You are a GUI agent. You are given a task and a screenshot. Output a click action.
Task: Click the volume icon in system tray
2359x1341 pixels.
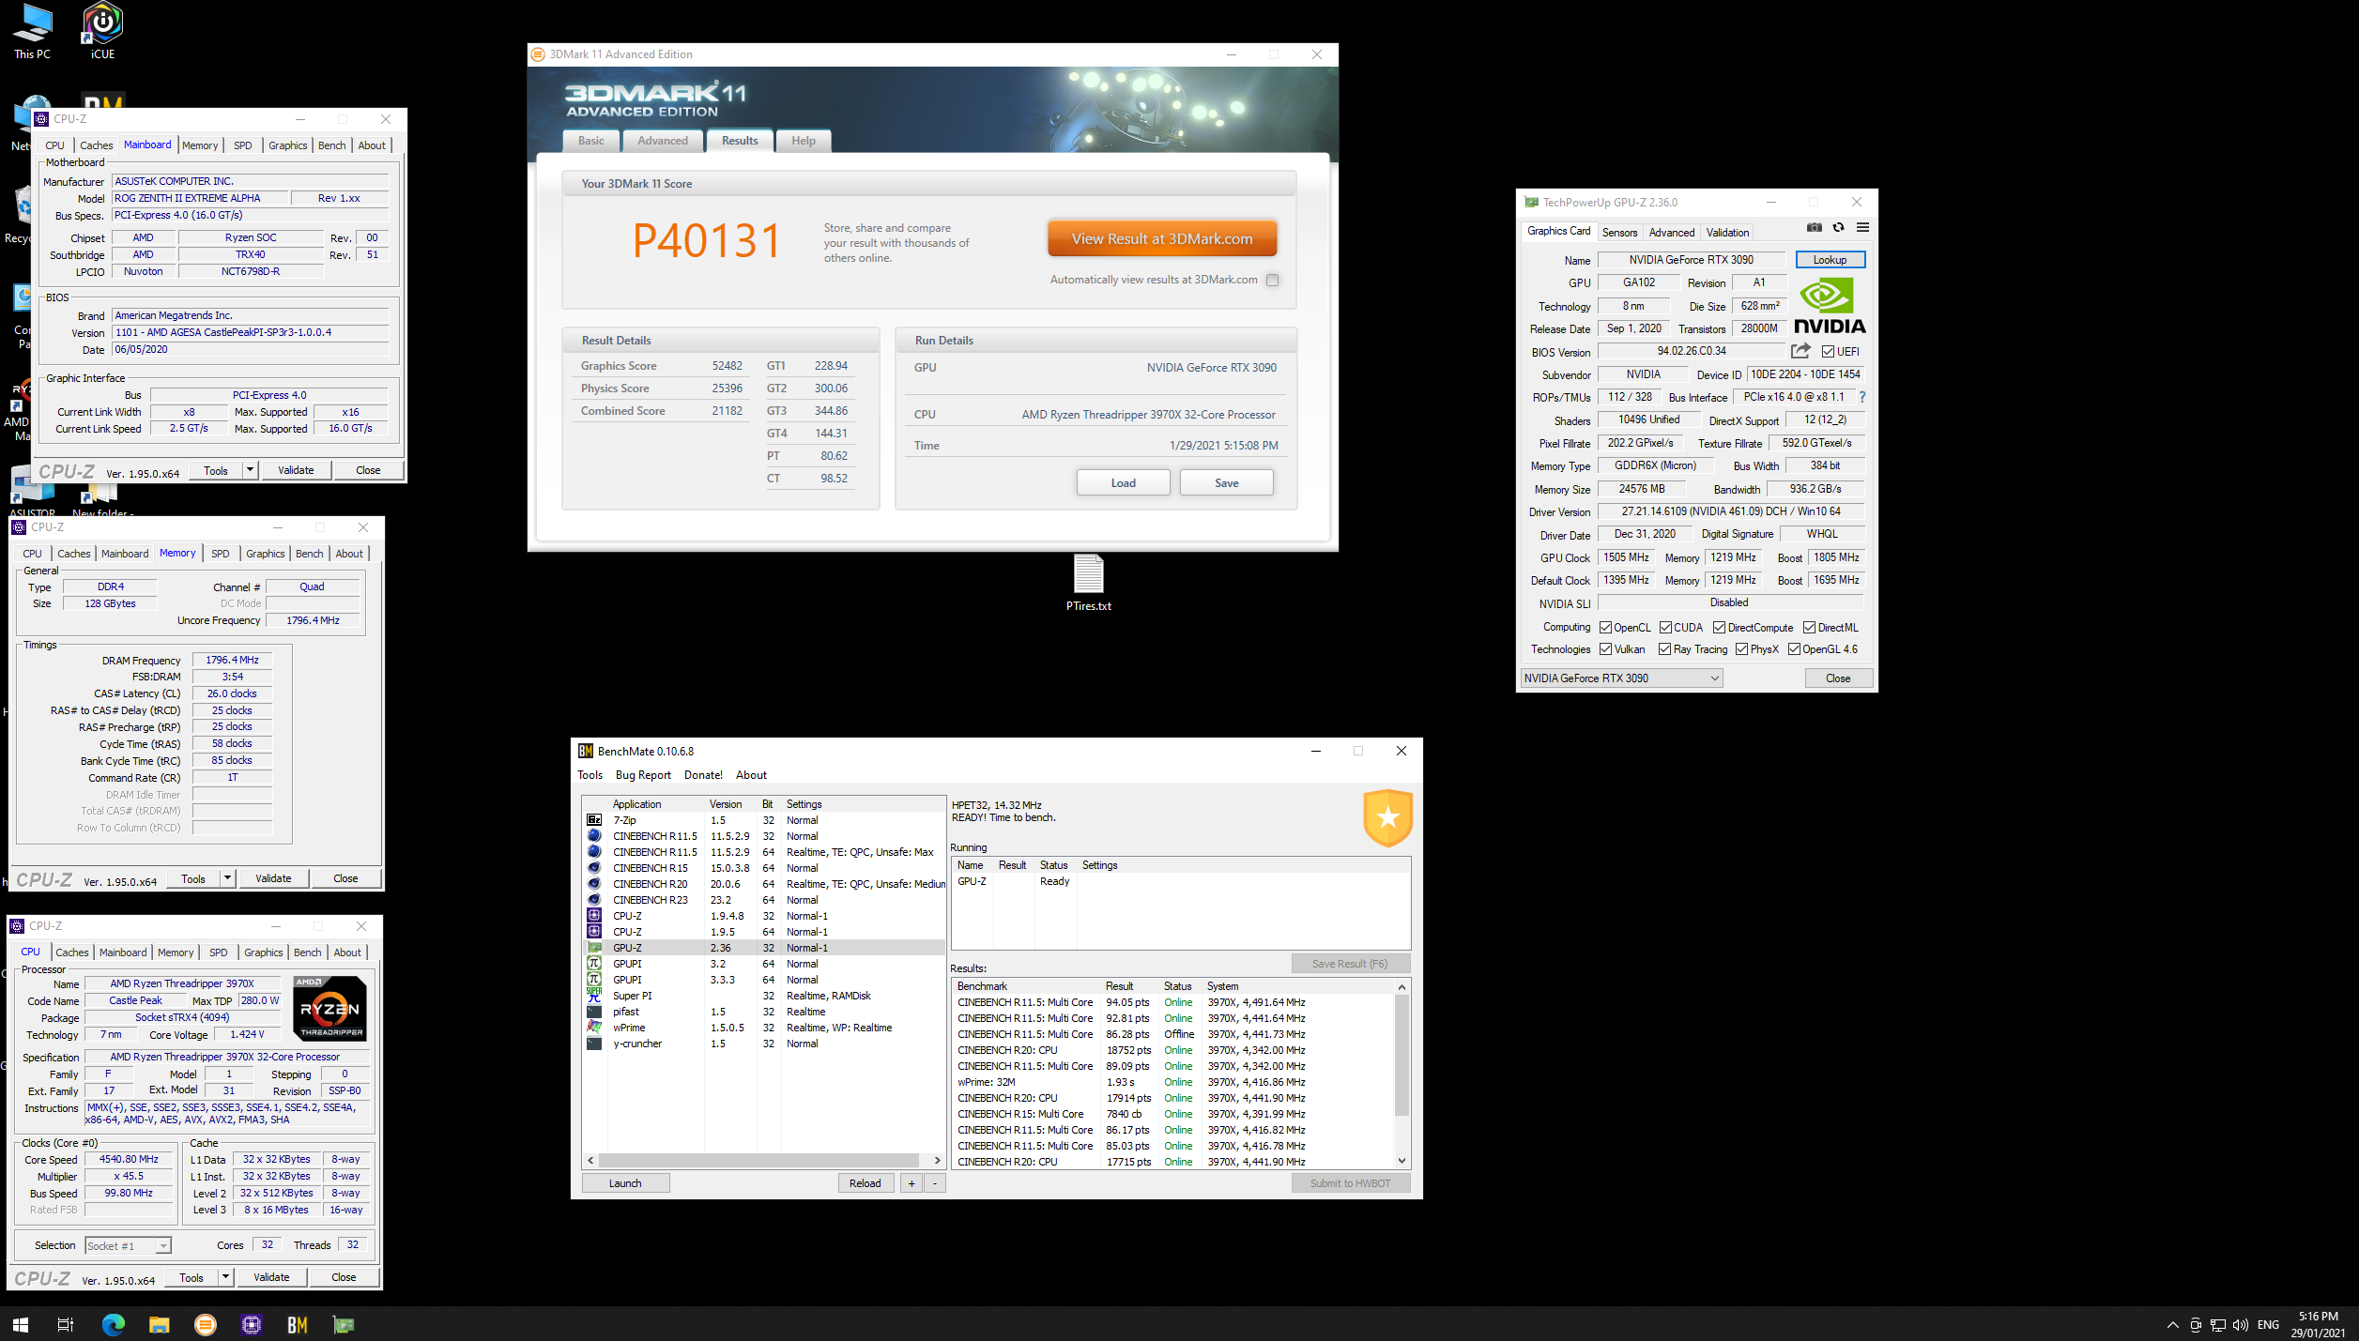click(2241, 1324)
